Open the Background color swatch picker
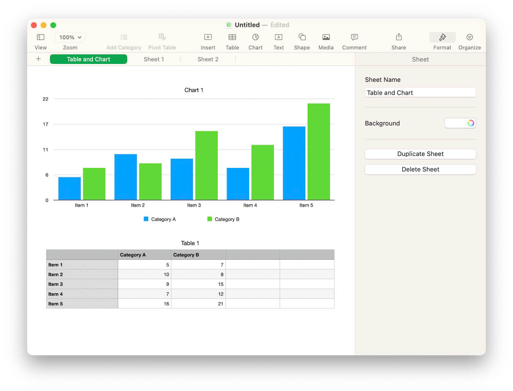This screenshot has height=391, width=513. 471,123
